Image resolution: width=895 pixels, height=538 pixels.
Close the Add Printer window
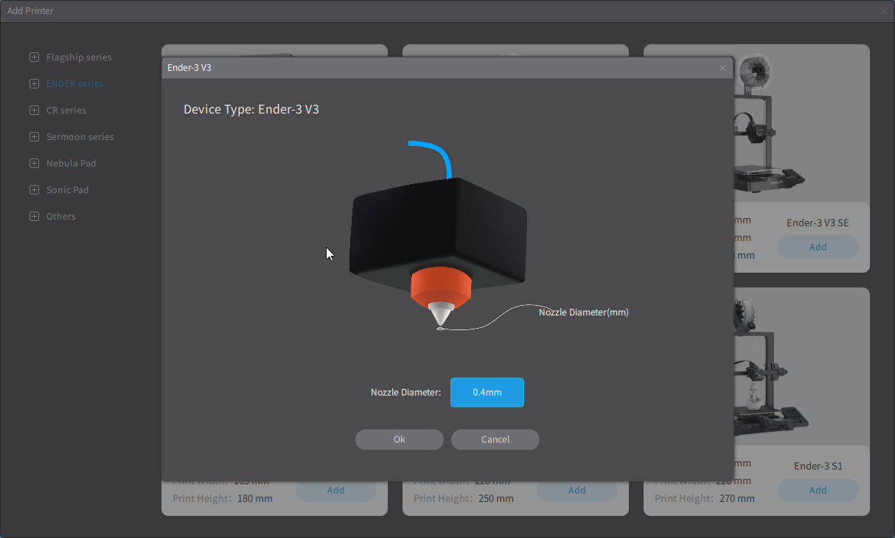coord(884,11)
